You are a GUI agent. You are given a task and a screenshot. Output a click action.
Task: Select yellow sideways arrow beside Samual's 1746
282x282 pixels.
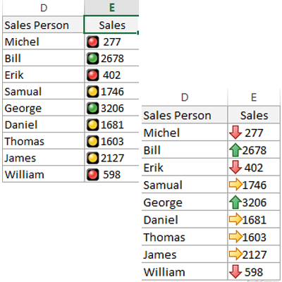point(235,185)
